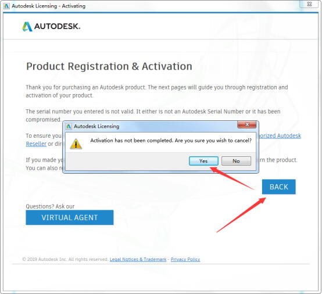The height and width of the screenshot is (294, 322).
Task: Close the Autodesk Licensing - Activating window
Action: (x=309, y=4)
